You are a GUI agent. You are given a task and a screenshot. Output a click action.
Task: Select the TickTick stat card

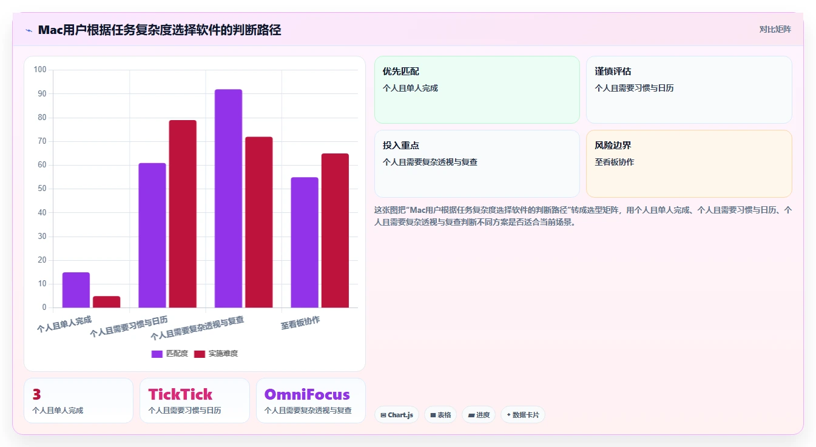[195, 400]
